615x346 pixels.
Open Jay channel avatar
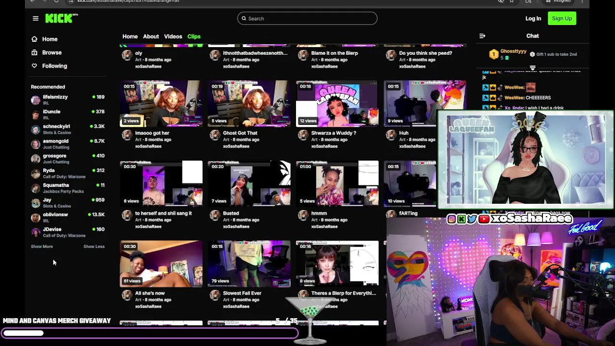(x=36, y=203)
